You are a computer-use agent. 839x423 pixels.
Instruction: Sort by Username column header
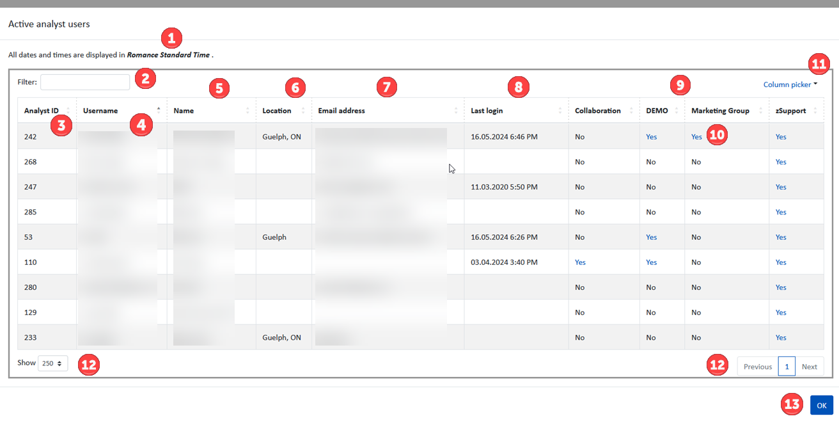point(122,111)
